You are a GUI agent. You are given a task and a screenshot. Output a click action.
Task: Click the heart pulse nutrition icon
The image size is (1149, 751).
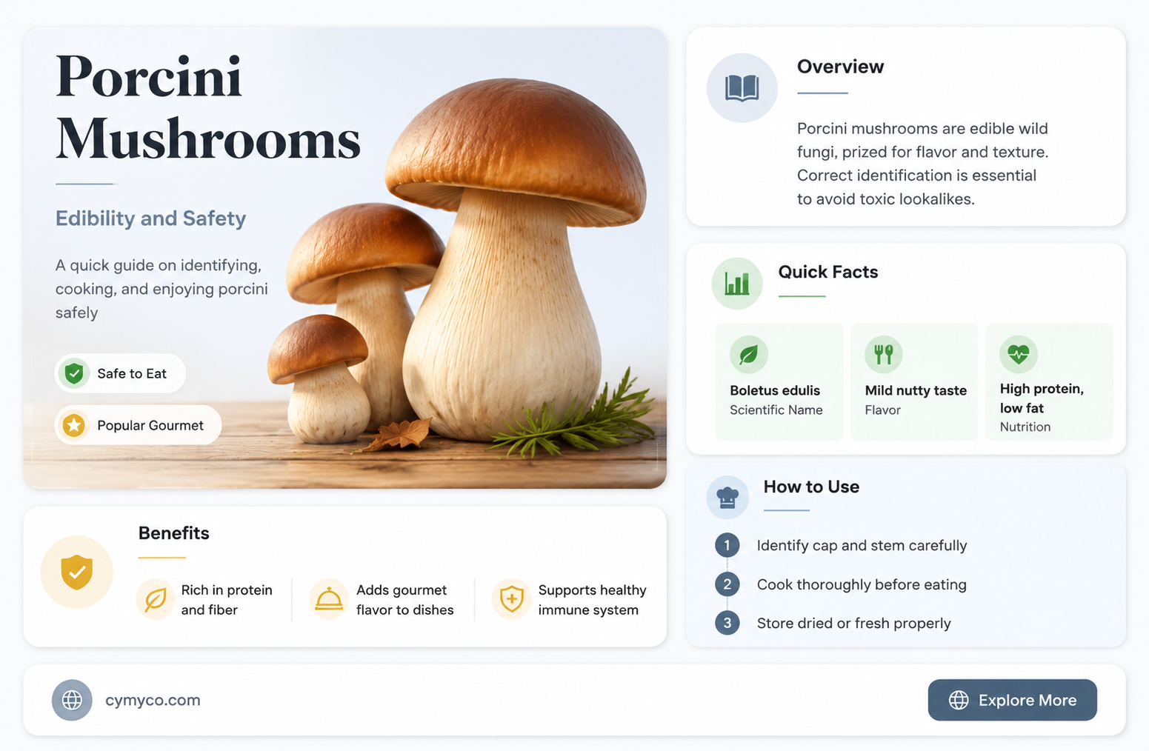pos(1019,354)
